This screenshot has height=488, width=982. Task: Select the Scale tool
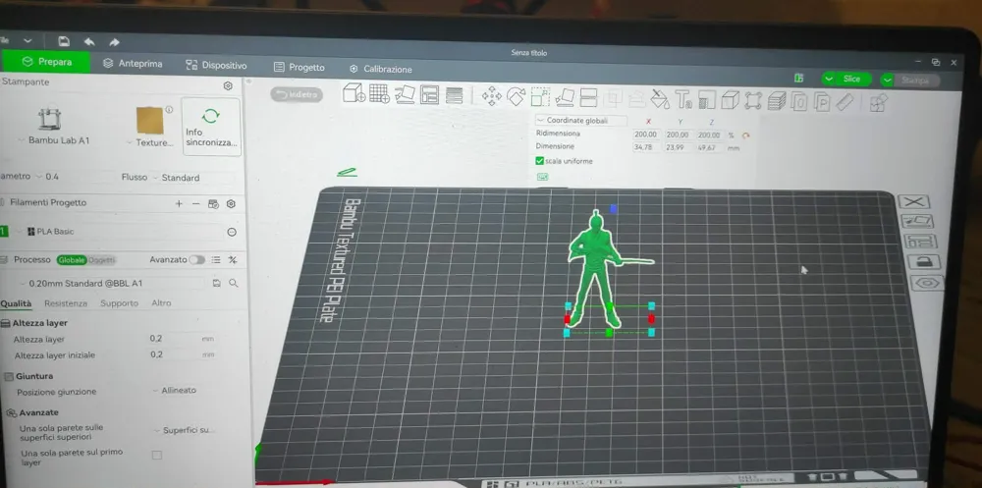540,96
